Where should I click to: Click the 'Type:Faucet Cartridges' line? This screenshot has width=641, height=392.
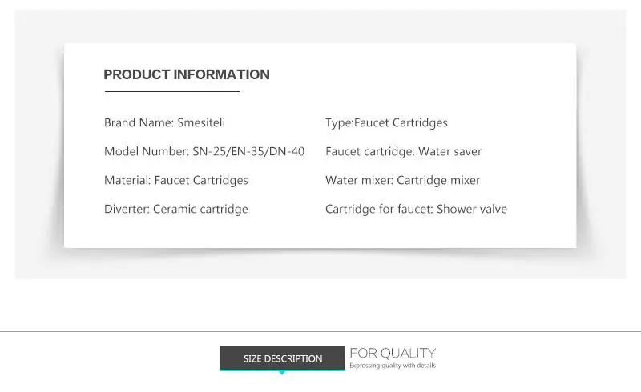coord(386,123)
